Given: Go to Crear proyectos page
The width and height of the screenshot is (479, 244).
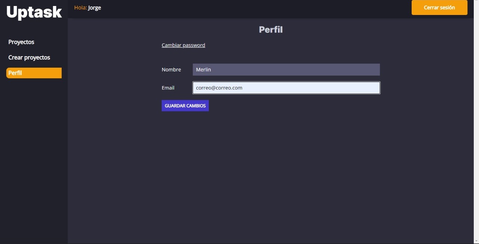Looking at the screenshot, I should (29, 57).
